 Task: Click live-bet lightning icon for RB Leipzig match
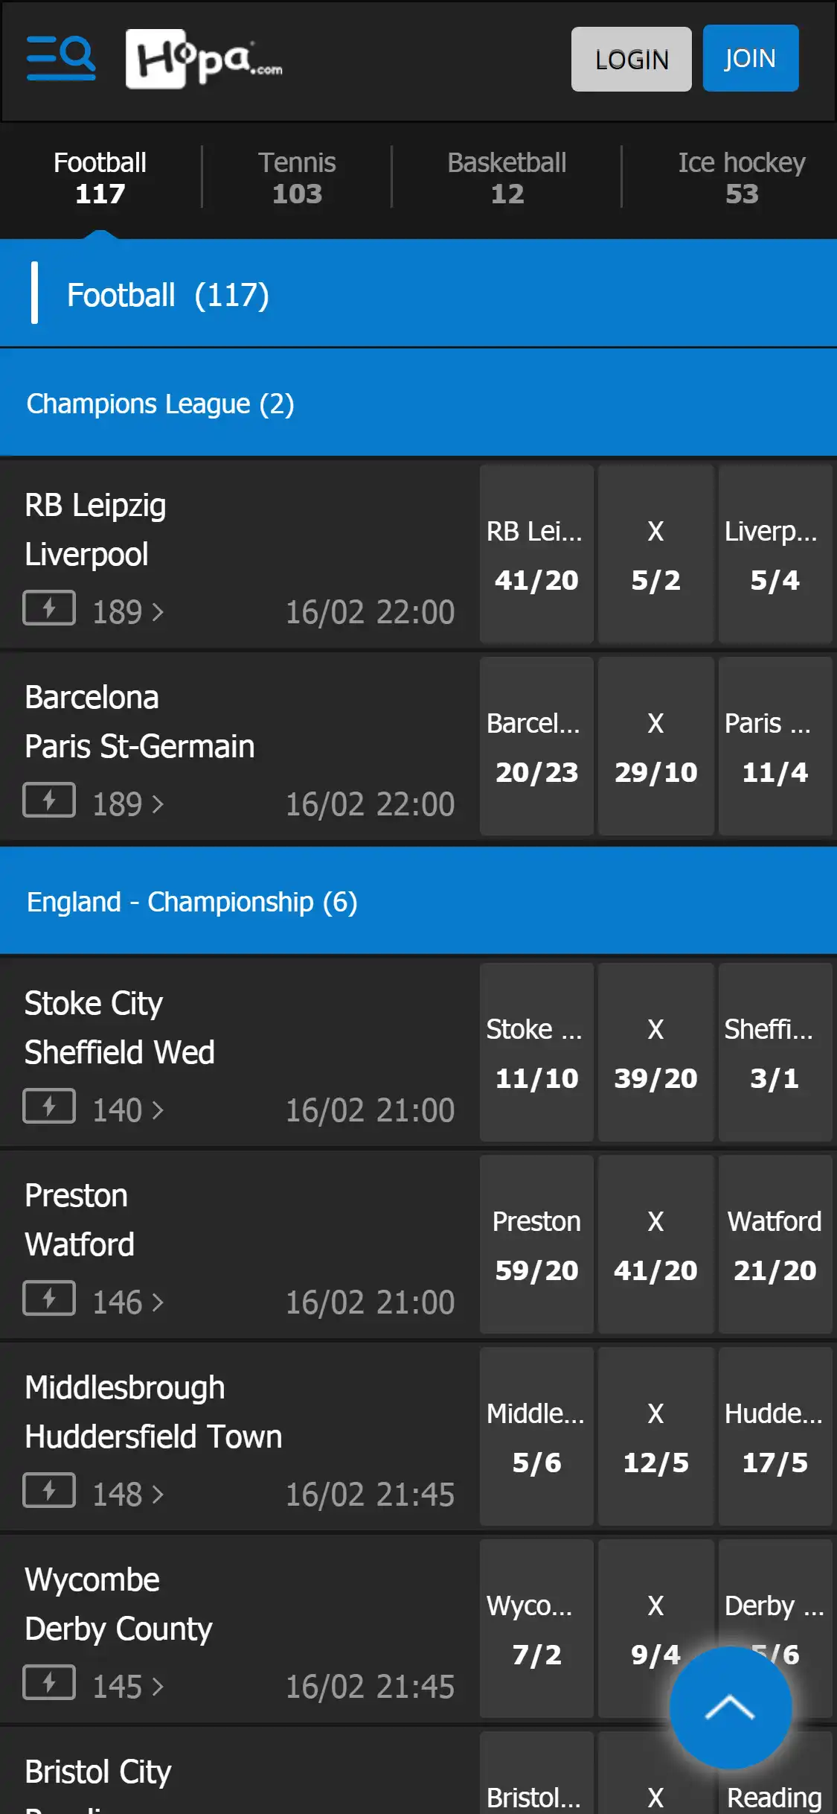point(49,608)
